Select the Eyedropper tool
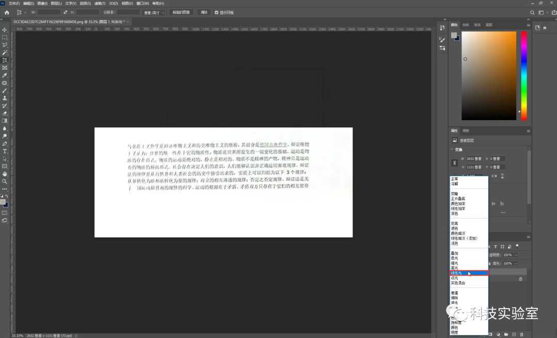Screen dimensions: 557x338 tap(4, 74)
